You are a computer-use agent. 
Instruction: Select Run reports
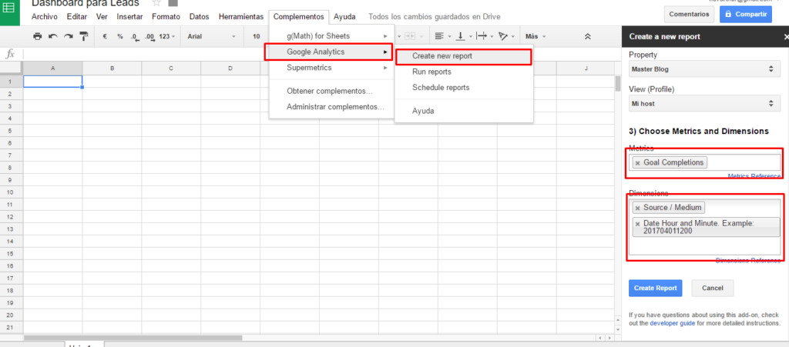point(463,72)
